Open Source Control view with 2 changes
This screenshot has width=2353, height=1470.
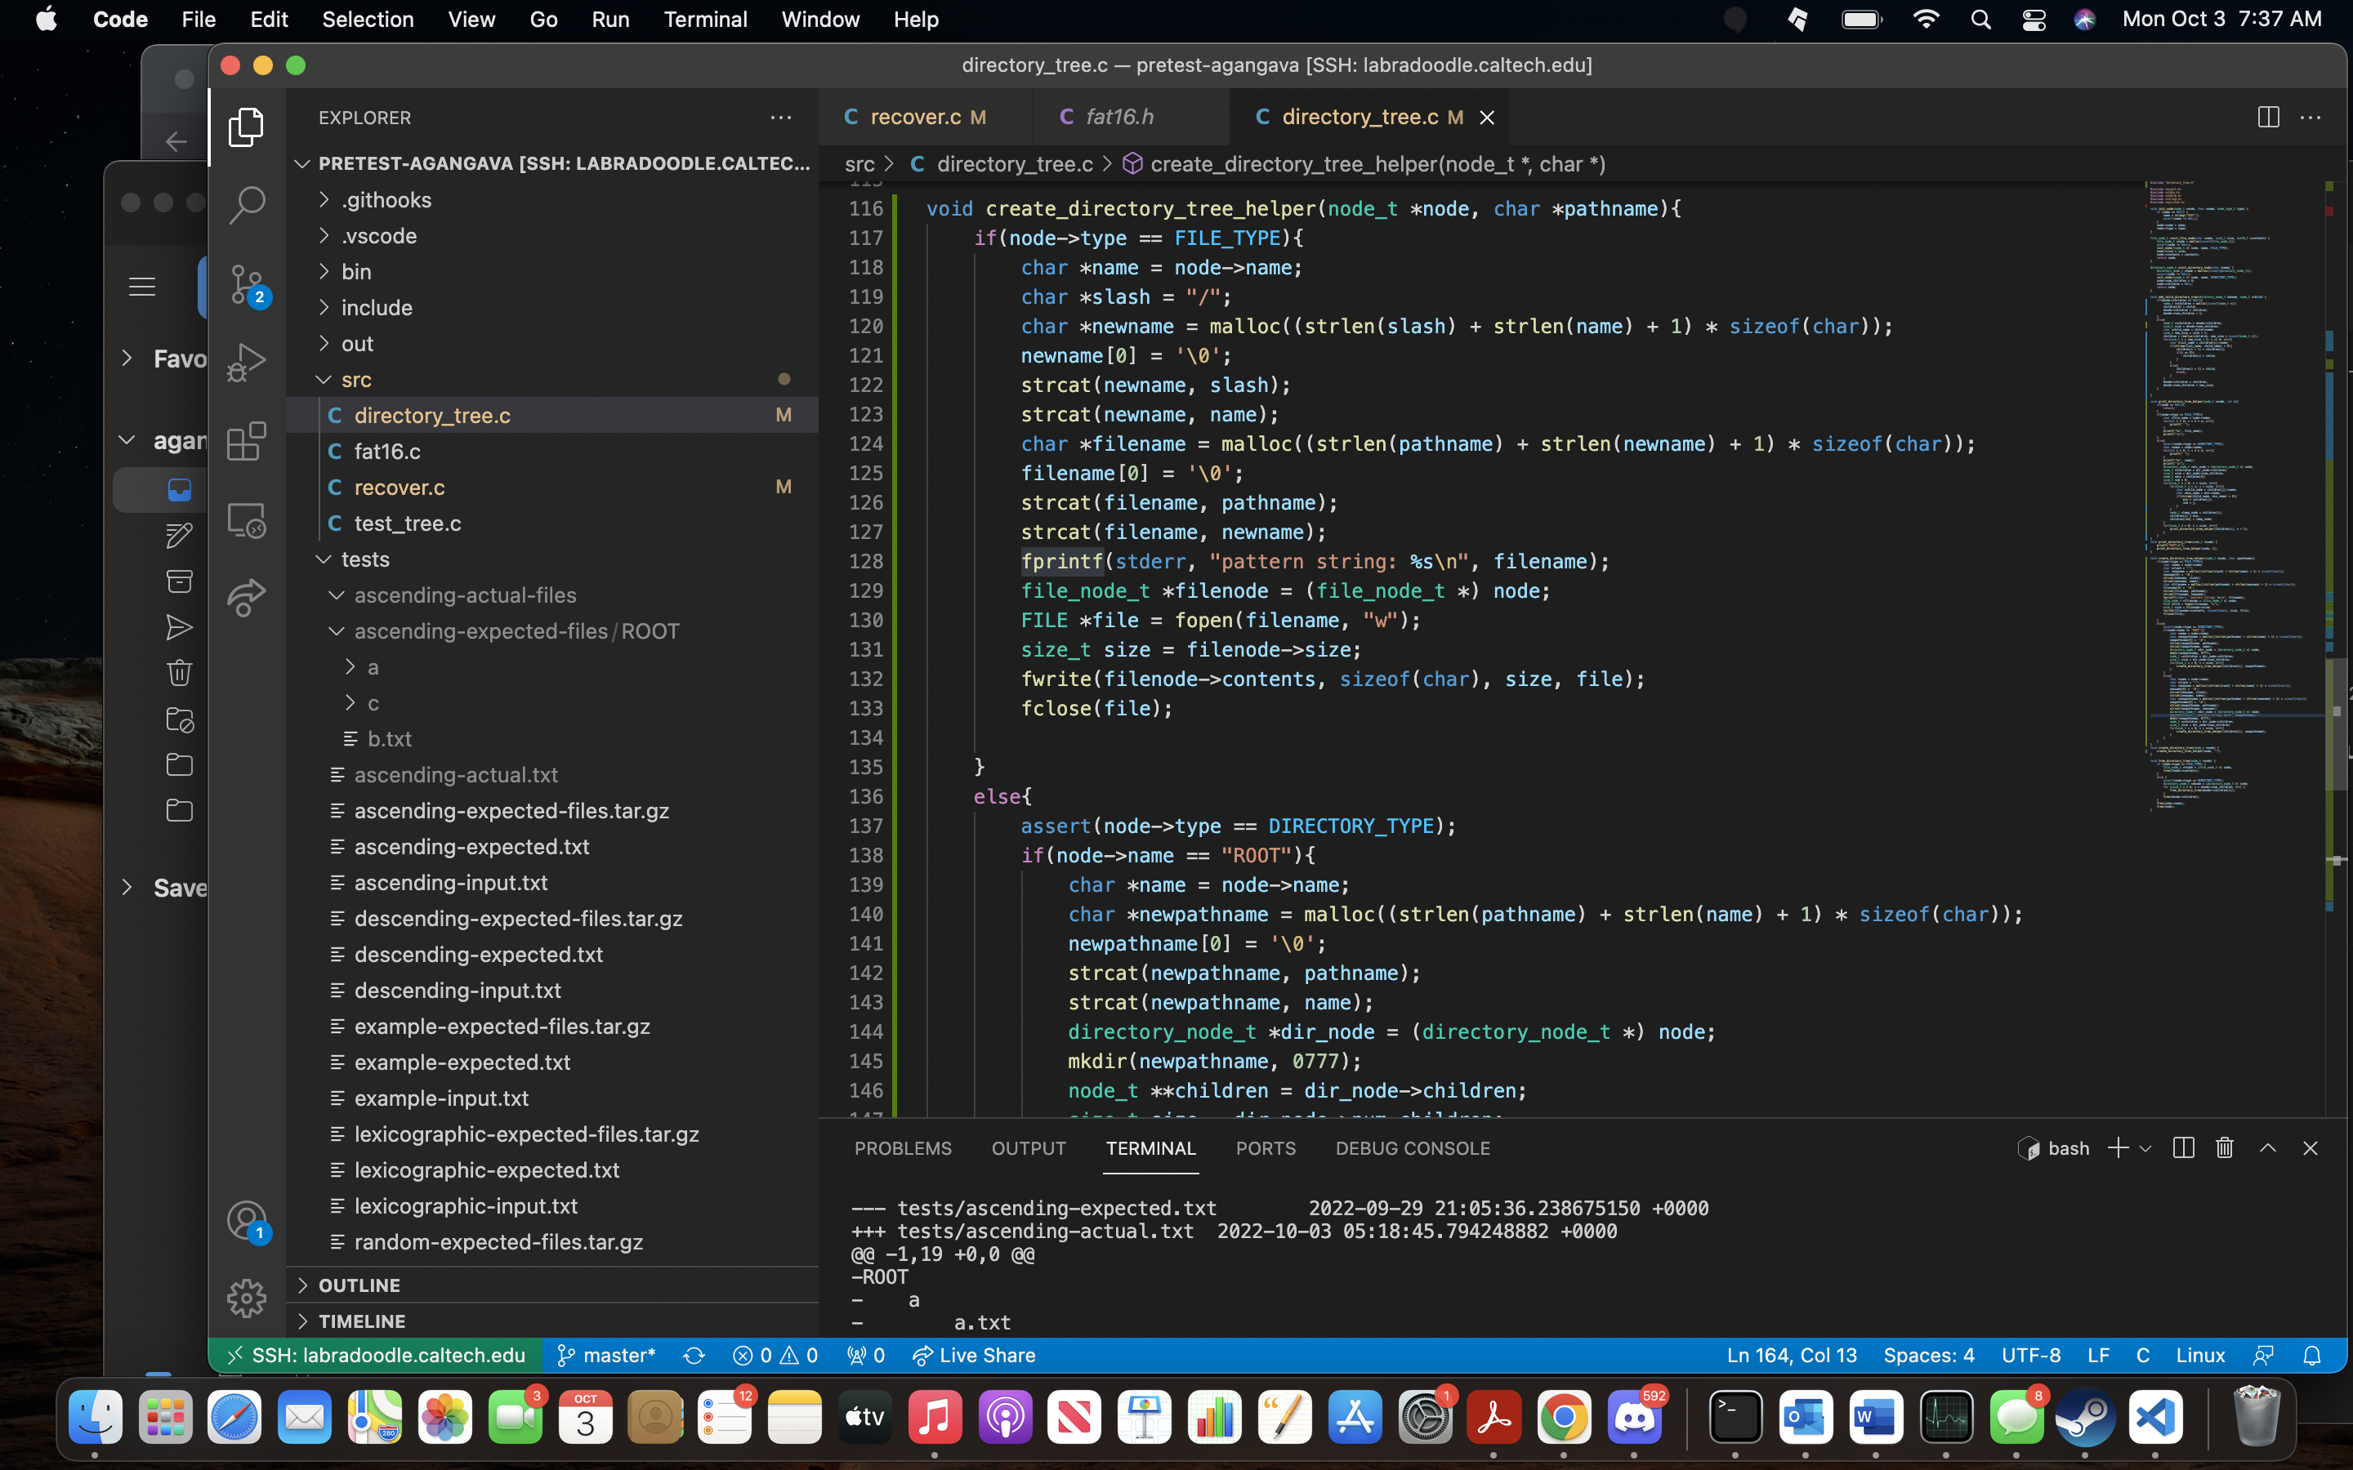tap(246, 284)
